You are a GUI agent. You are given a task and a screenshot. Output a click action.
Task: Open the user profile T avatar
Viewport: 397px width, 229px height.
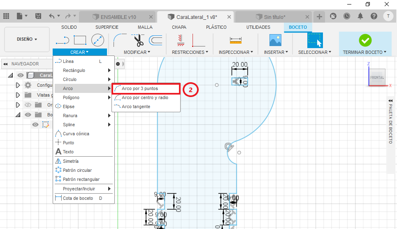(388, 16)
